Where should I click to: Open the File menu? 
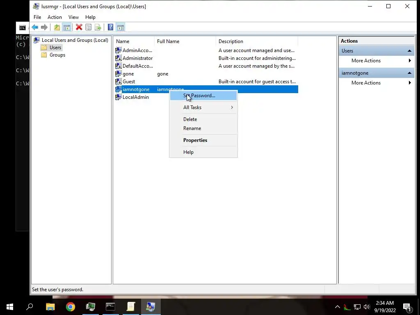pos(37,17)
